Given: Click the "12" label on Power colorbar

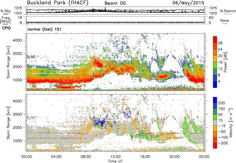Looking at the screenshot, I should tap(220, 69).
